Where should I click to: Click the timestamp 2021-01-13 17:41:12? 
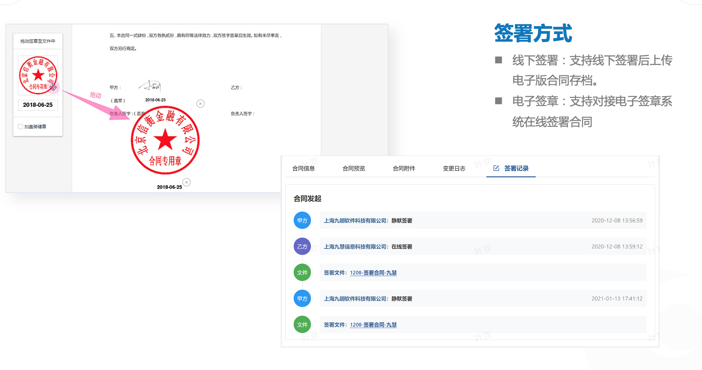coord(617,299)
